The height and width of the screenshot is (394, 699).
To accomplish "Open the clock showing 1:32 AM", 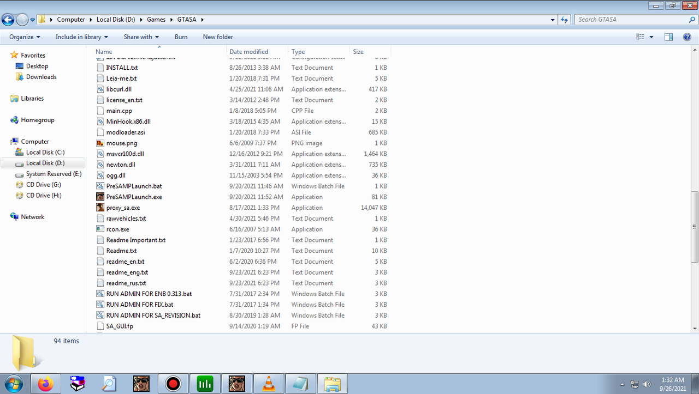I will [672, 384].
